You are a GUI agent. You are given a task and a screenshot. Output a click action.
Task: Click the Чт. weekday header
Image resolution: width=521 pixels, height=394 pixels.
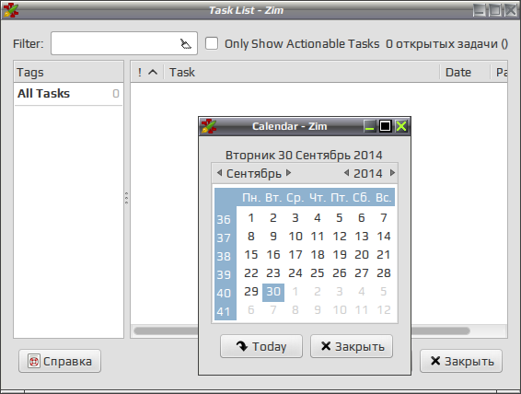tap(318, 198)
